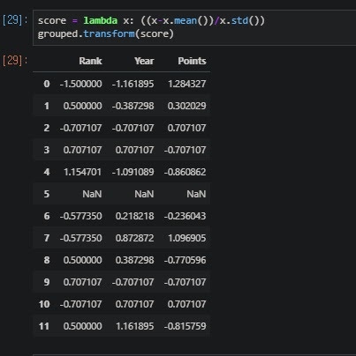Click the row index 5
Image resolution: width=356 pixels, height=356 pixels.
click(x=47, y=194)
